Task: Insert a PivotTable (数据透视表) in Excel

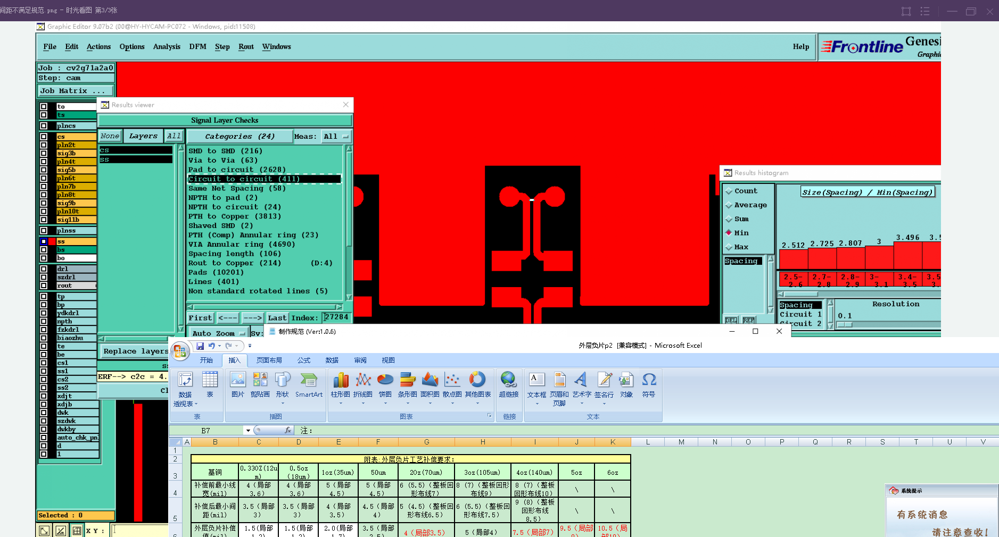Action: pyautogui.click(x=185, y=389)
